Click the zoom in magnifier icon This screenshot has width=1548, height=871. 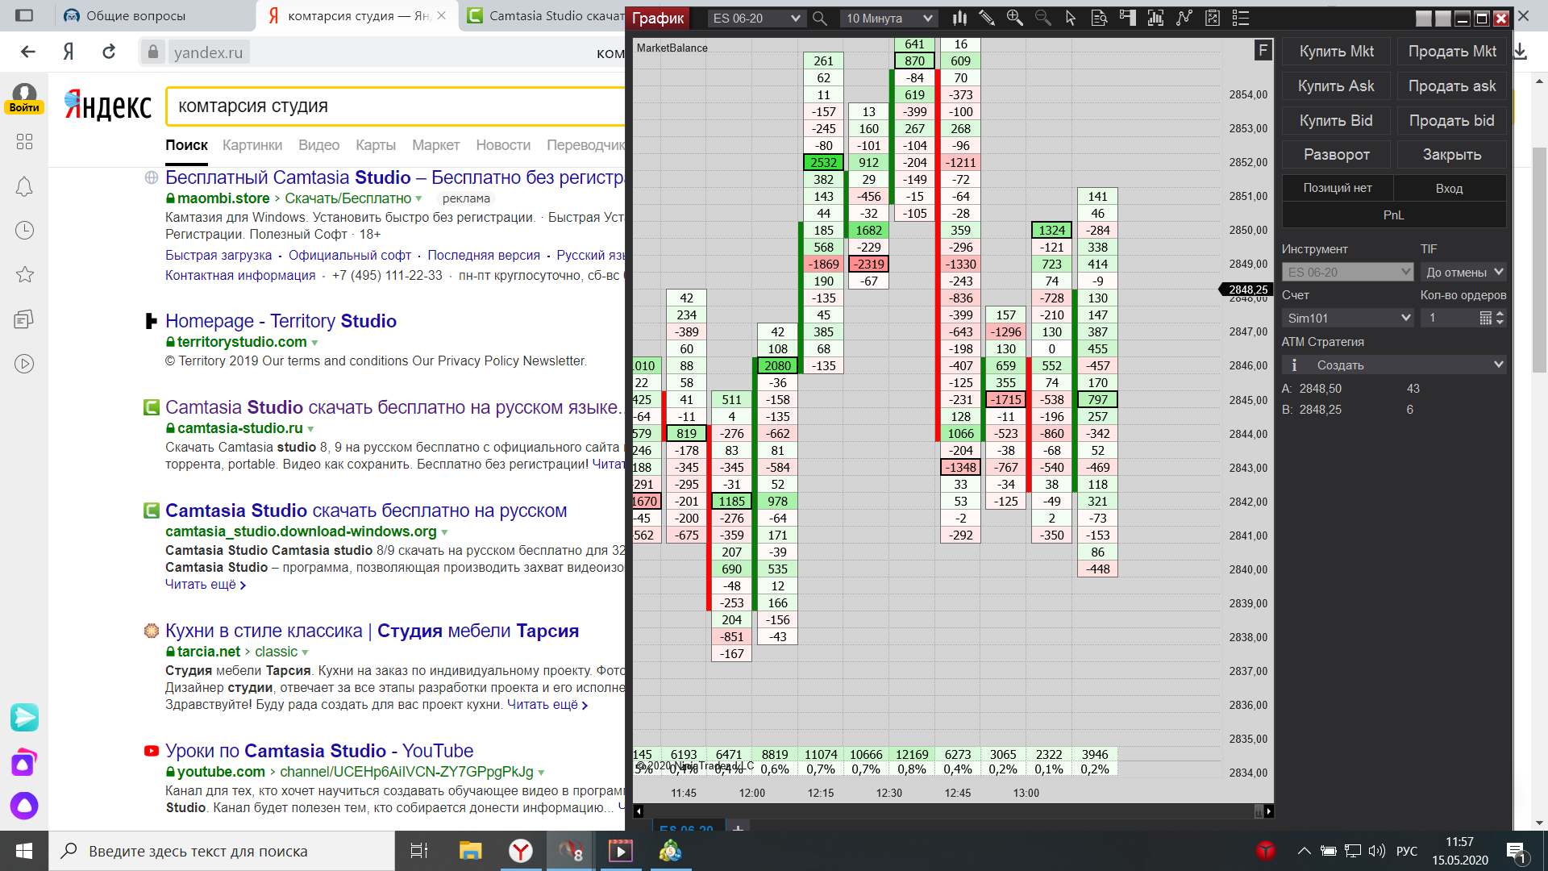click(1014, 18)
